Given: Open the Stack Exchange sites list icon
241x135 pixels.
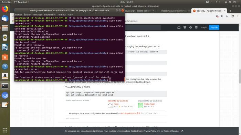Looking at the screenshot, I should [196, 27].
